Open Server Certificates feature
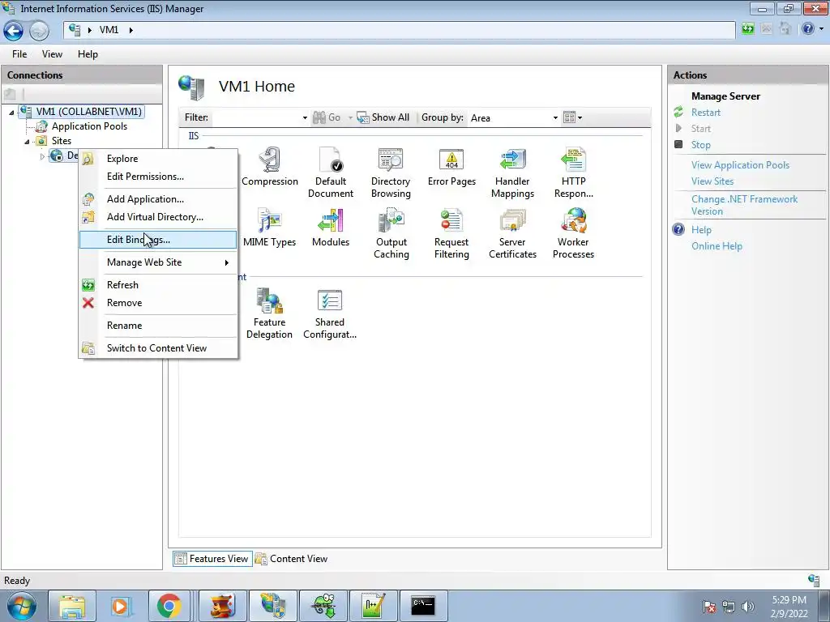This screenshot has width=830, height=622. [512, 233]
